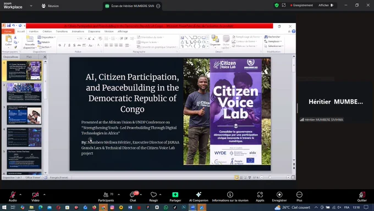Image resolution: width=374 pixels, height=211 pixels.
Task: Show Informations sur la réunion
Action: (230, 197)
